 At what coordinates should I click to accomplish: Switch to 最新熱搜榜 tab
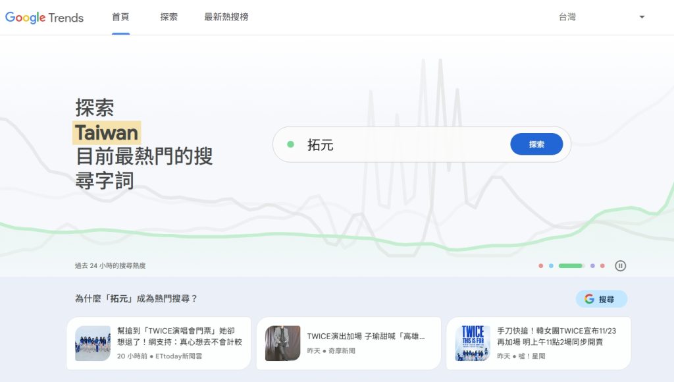tap(226, 16)
